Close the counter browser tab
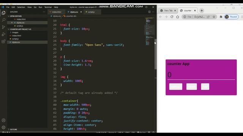This screenshot has width=243, height=136. point(195,11)
